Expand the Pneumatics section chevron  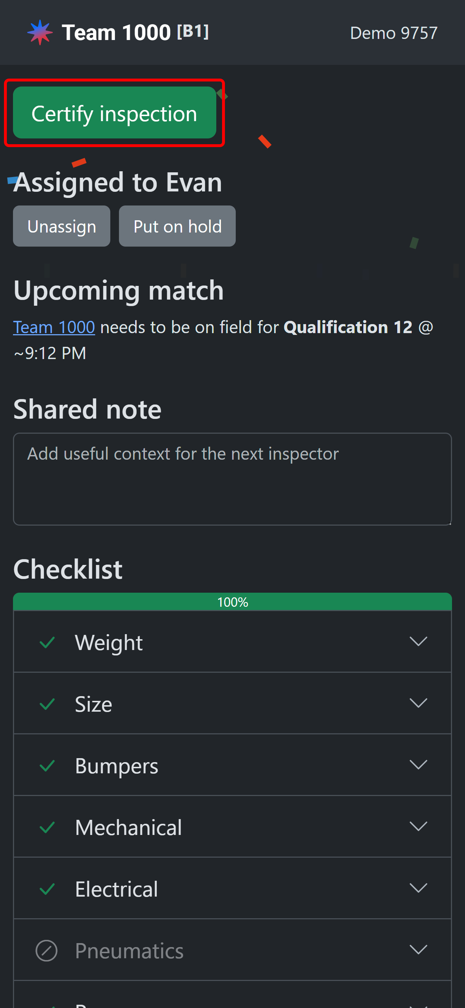(418, 950)
